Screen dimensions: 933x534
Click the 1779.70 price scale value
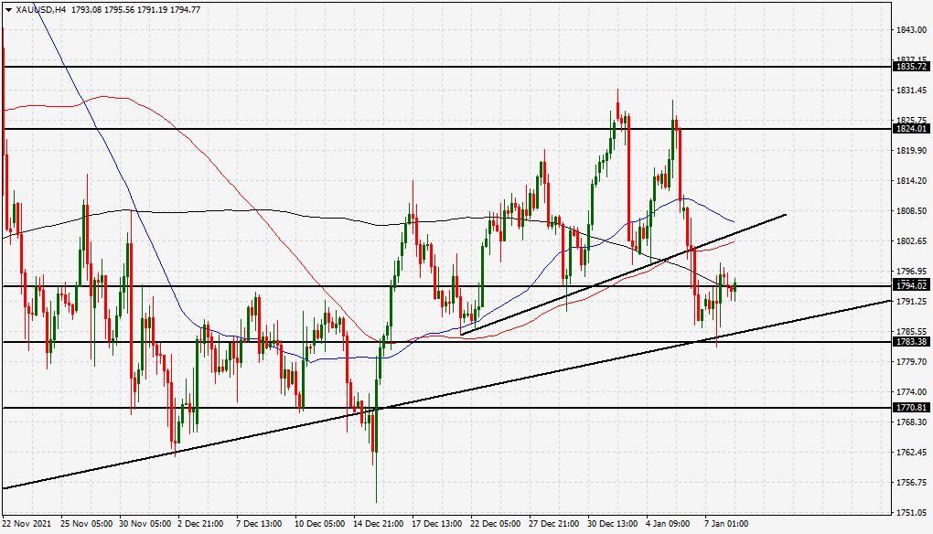911,361
